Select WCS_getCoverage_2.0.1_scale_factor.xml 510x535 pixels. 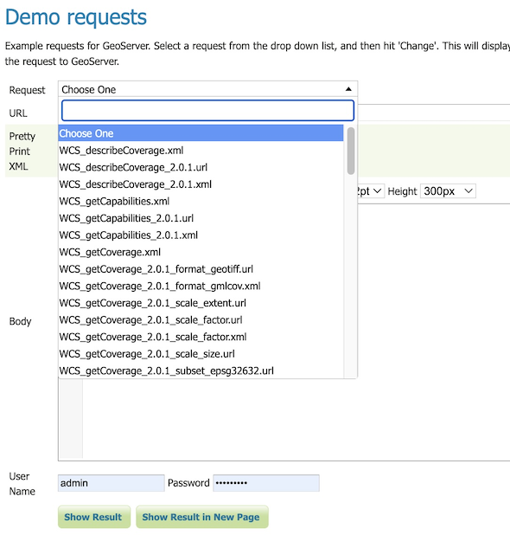tap(201, 337)
